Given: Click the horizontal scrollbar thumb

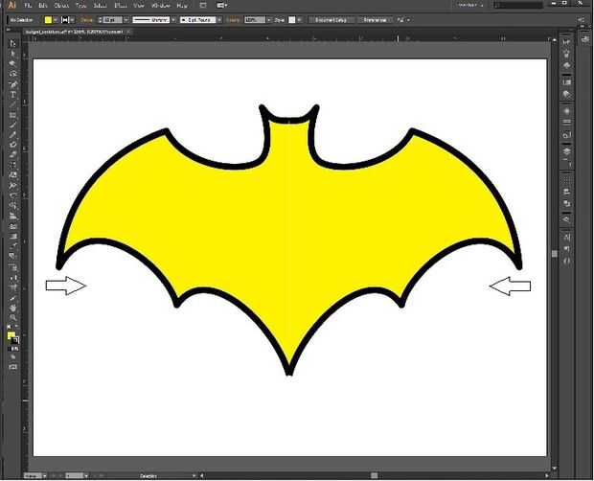Looking at the screenshot, I should click(x=374, y=475).
